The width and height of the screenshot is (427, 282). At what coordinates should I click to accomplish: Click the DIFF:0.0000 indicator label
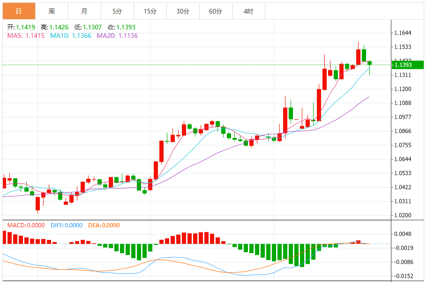pos(67,225)
